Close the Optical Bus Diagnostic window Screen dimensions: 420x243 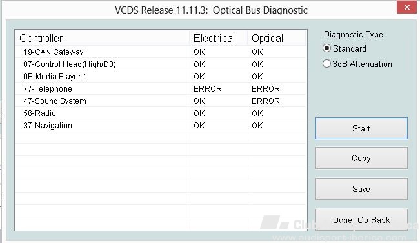pyautogui.click(x=406, y=7)
